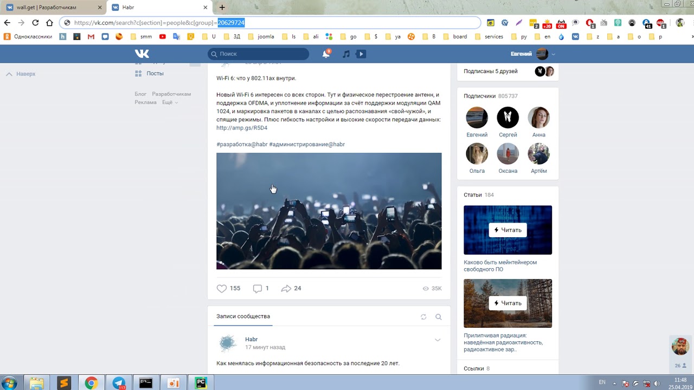Screen dimensions: 694x390
Task: Share the Wi-Fi 6 post
Action: (x=286, y=289)
